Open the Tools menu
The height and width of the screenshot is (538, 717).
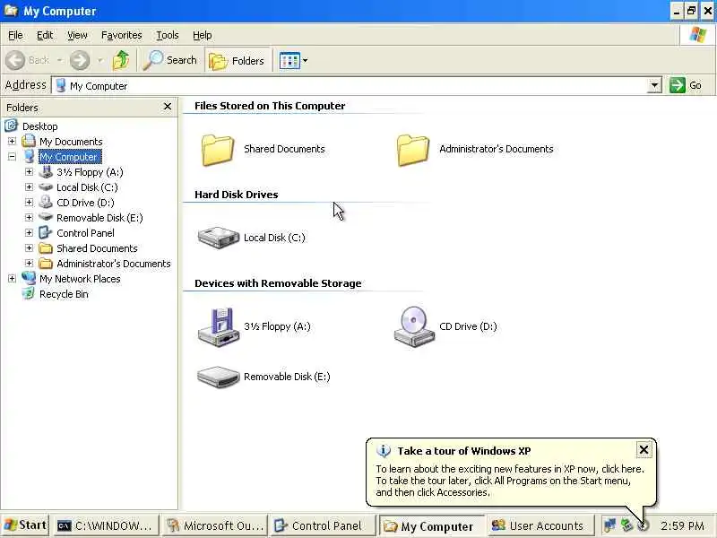[x=168, y=35]
